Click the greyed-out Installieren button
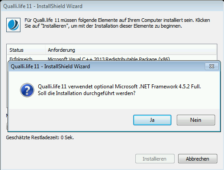The image size is (224, 170). 155,159
